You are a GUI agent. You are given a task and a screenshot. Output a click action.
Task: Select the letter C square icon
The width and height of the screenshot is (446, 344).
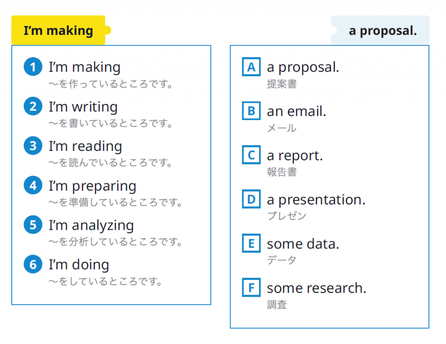[x=251, y=155]
